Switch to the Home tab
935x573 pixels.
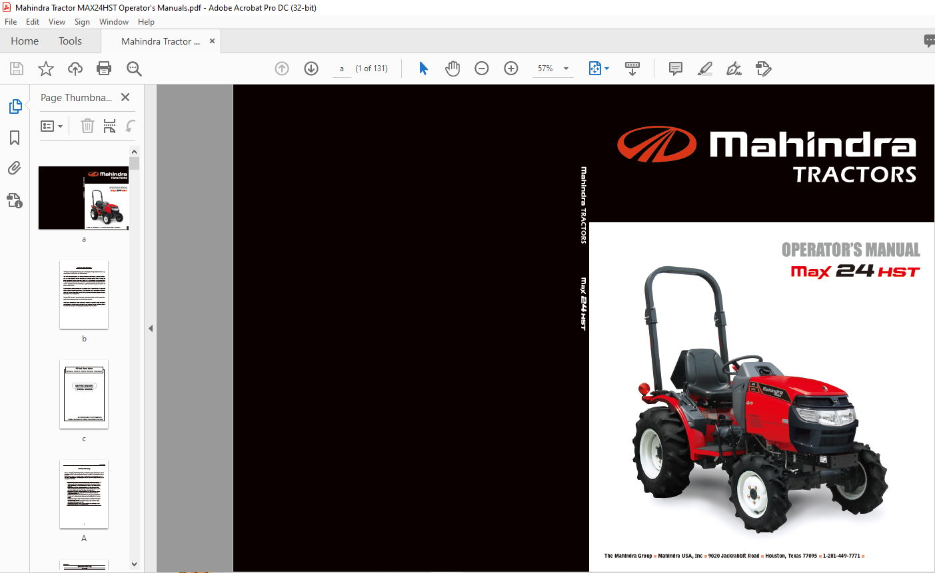(x=25, y=41)
